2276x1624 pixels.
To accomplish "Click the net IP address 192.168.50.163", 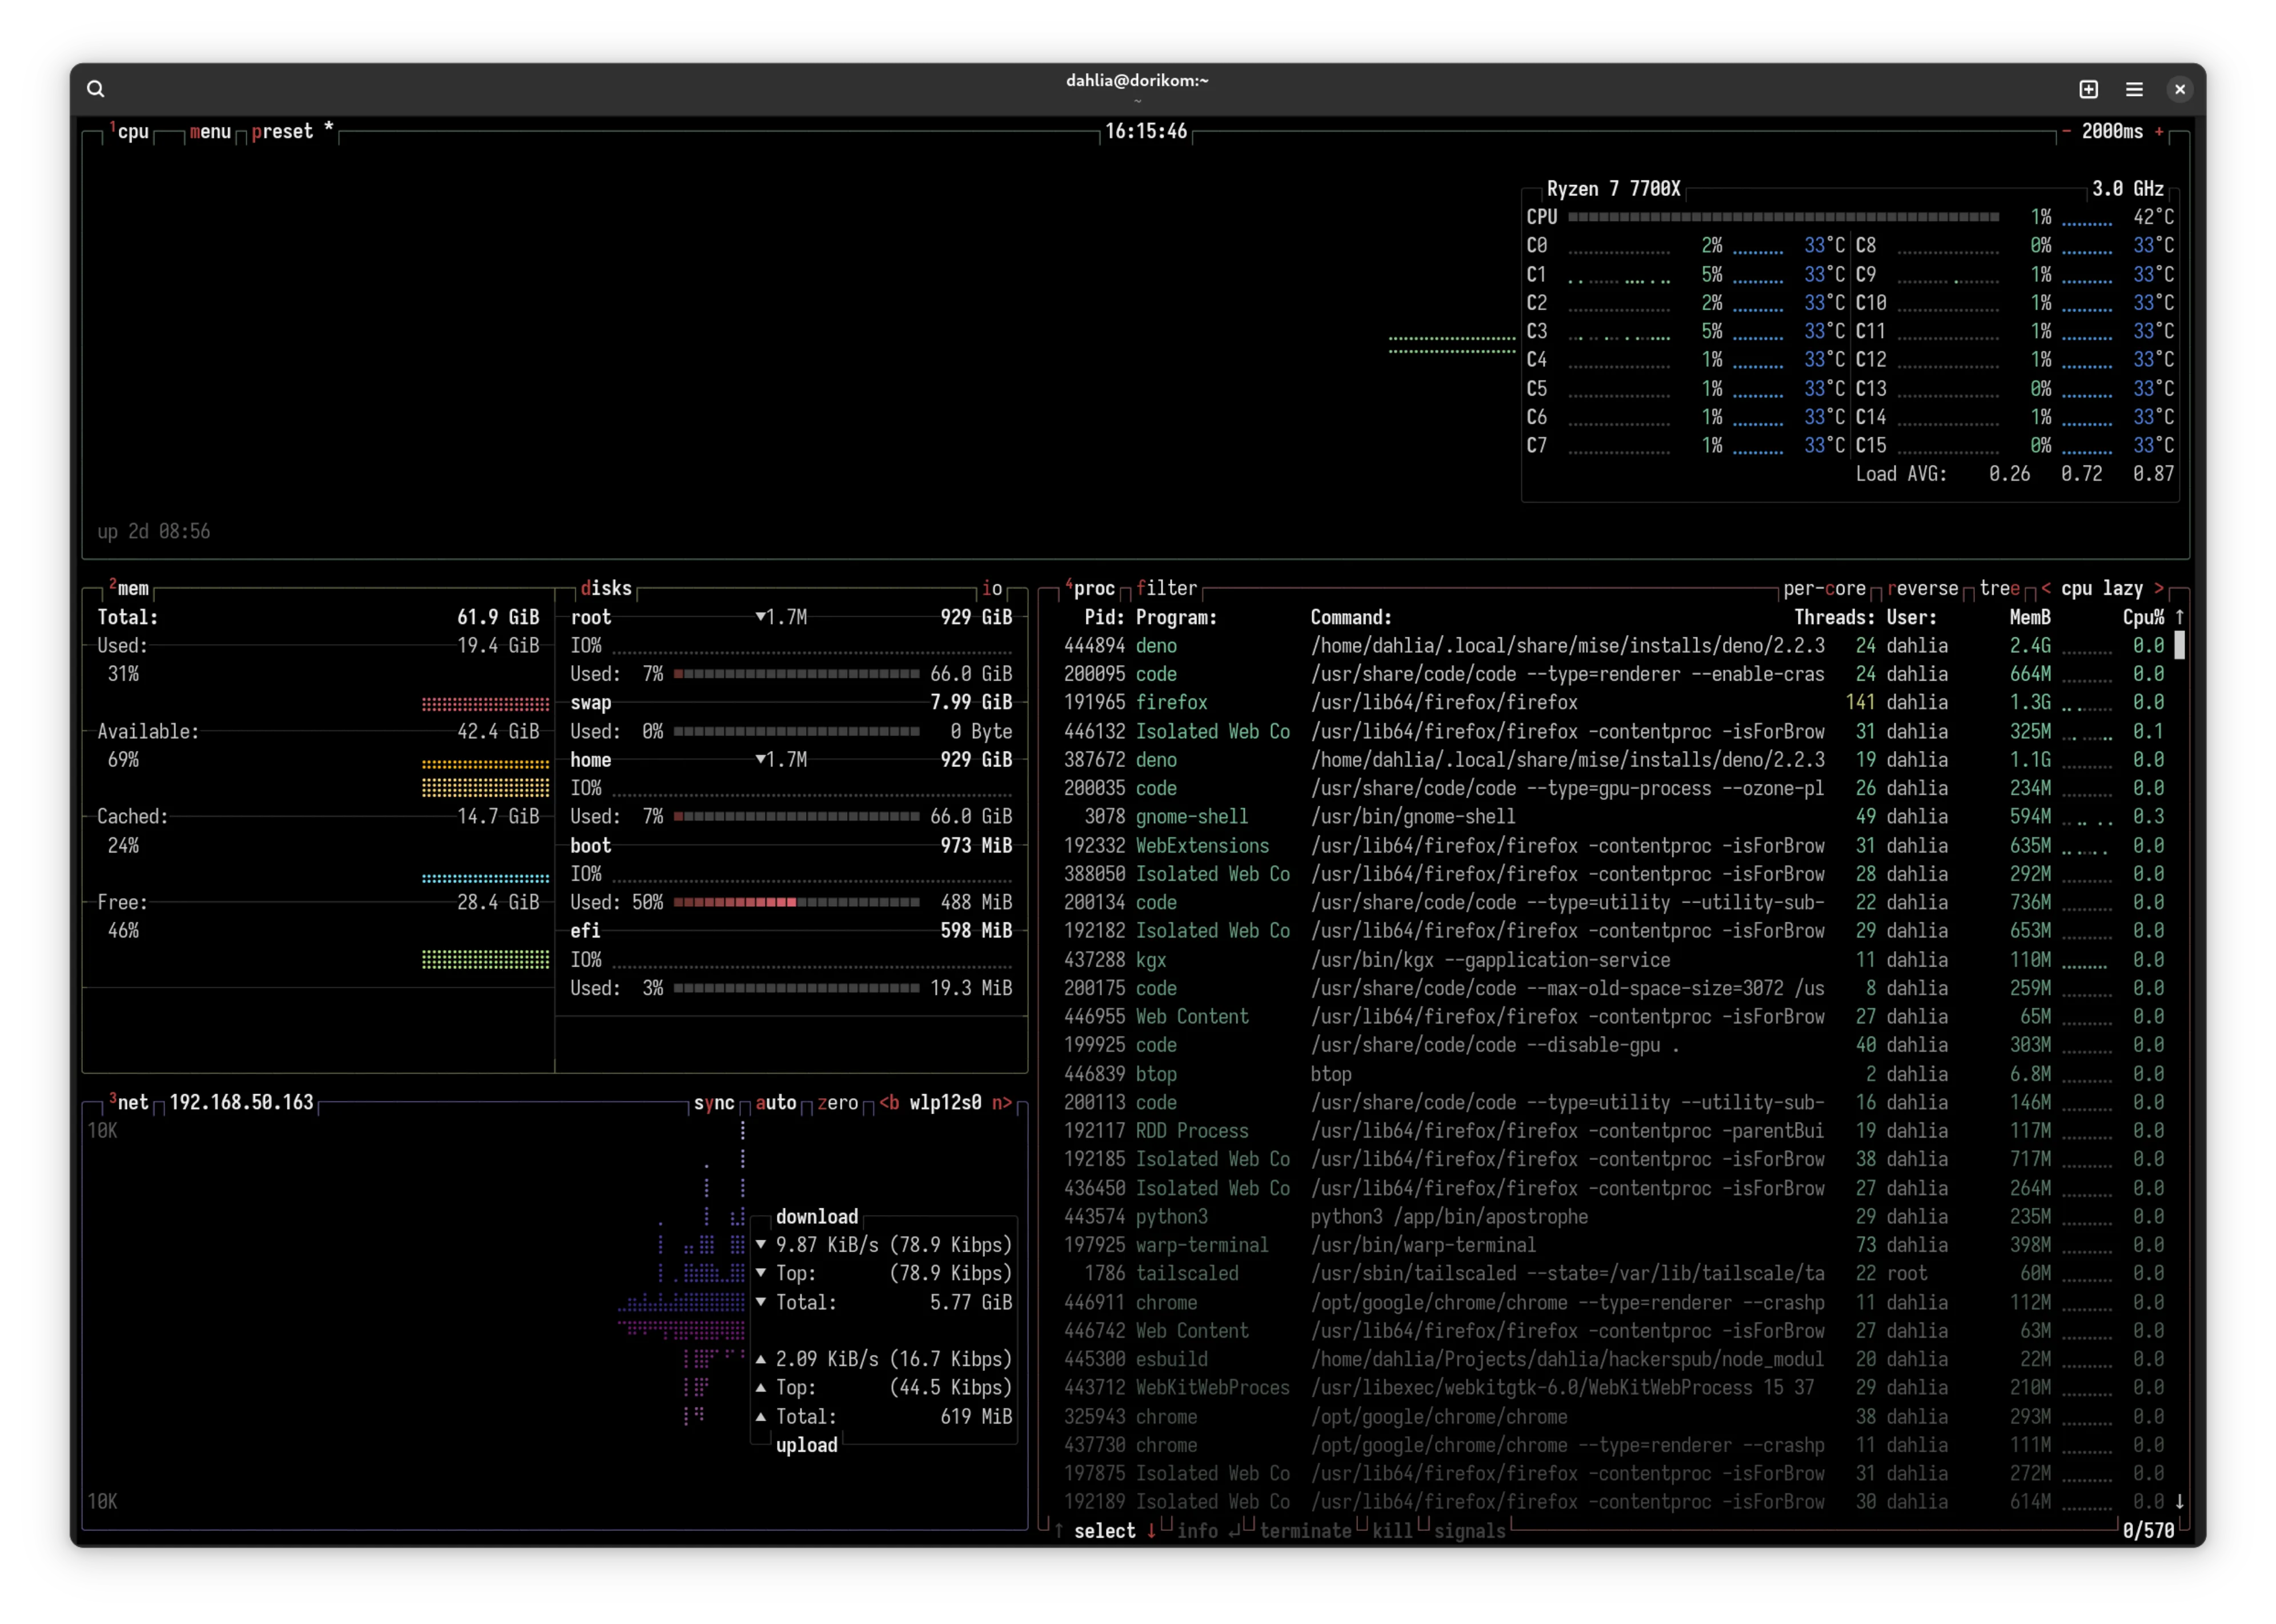I will [x=241, y=1102].
